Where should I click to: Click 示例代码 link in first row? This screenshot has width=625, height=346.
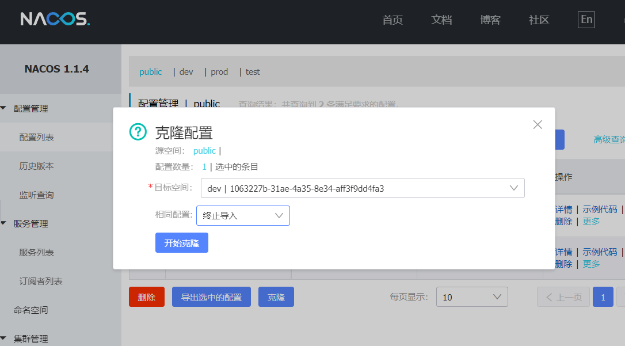(600, 210)
